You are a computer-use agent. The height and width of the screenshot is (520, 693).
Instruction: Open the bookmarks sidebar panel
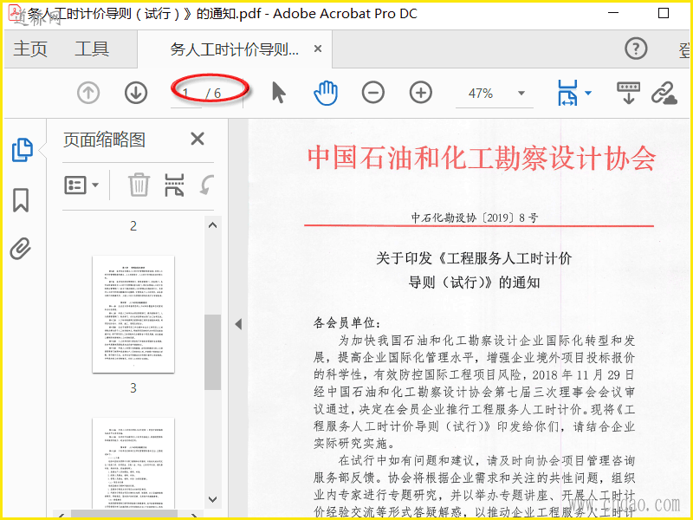tap(21, 200)
